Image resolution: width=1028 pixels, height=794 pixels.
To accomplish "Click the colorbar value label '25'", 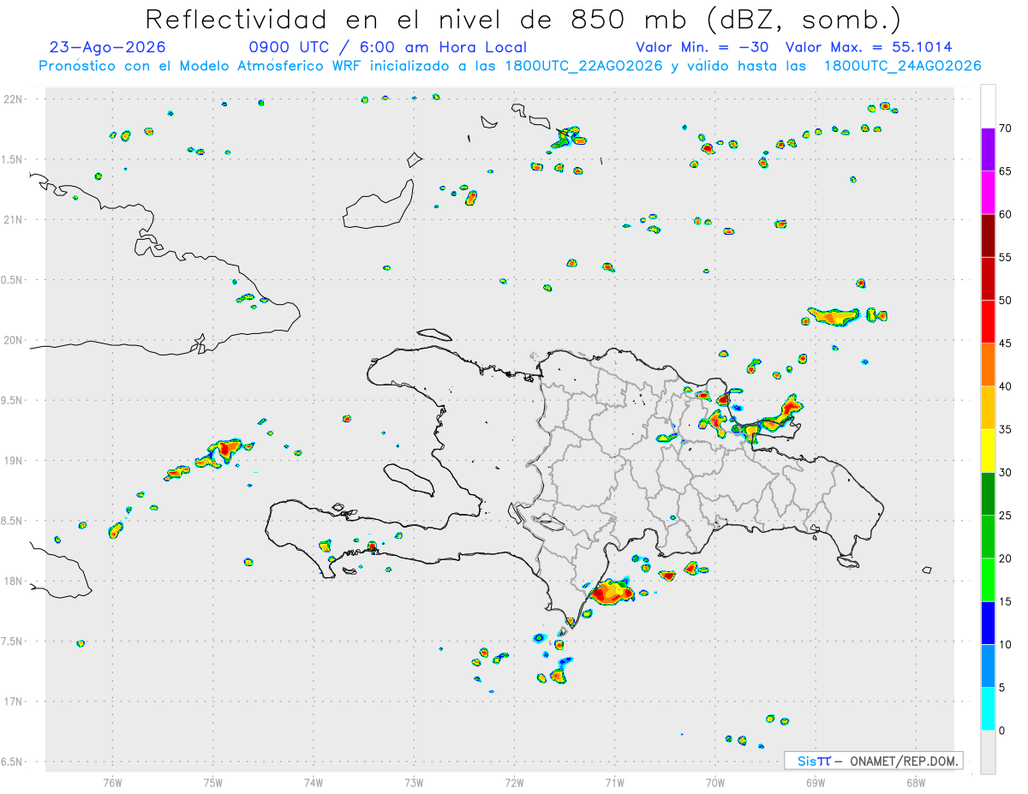I will 1006,516.
